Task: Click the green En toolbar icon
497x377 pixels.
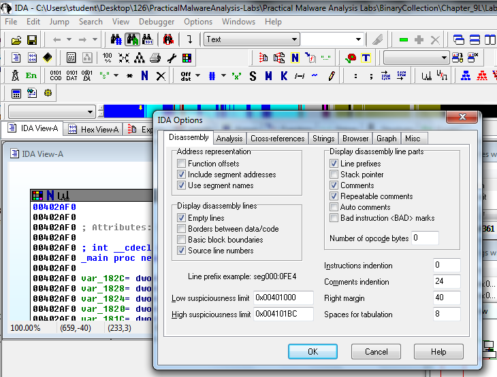Action: (x=31, y=75)
